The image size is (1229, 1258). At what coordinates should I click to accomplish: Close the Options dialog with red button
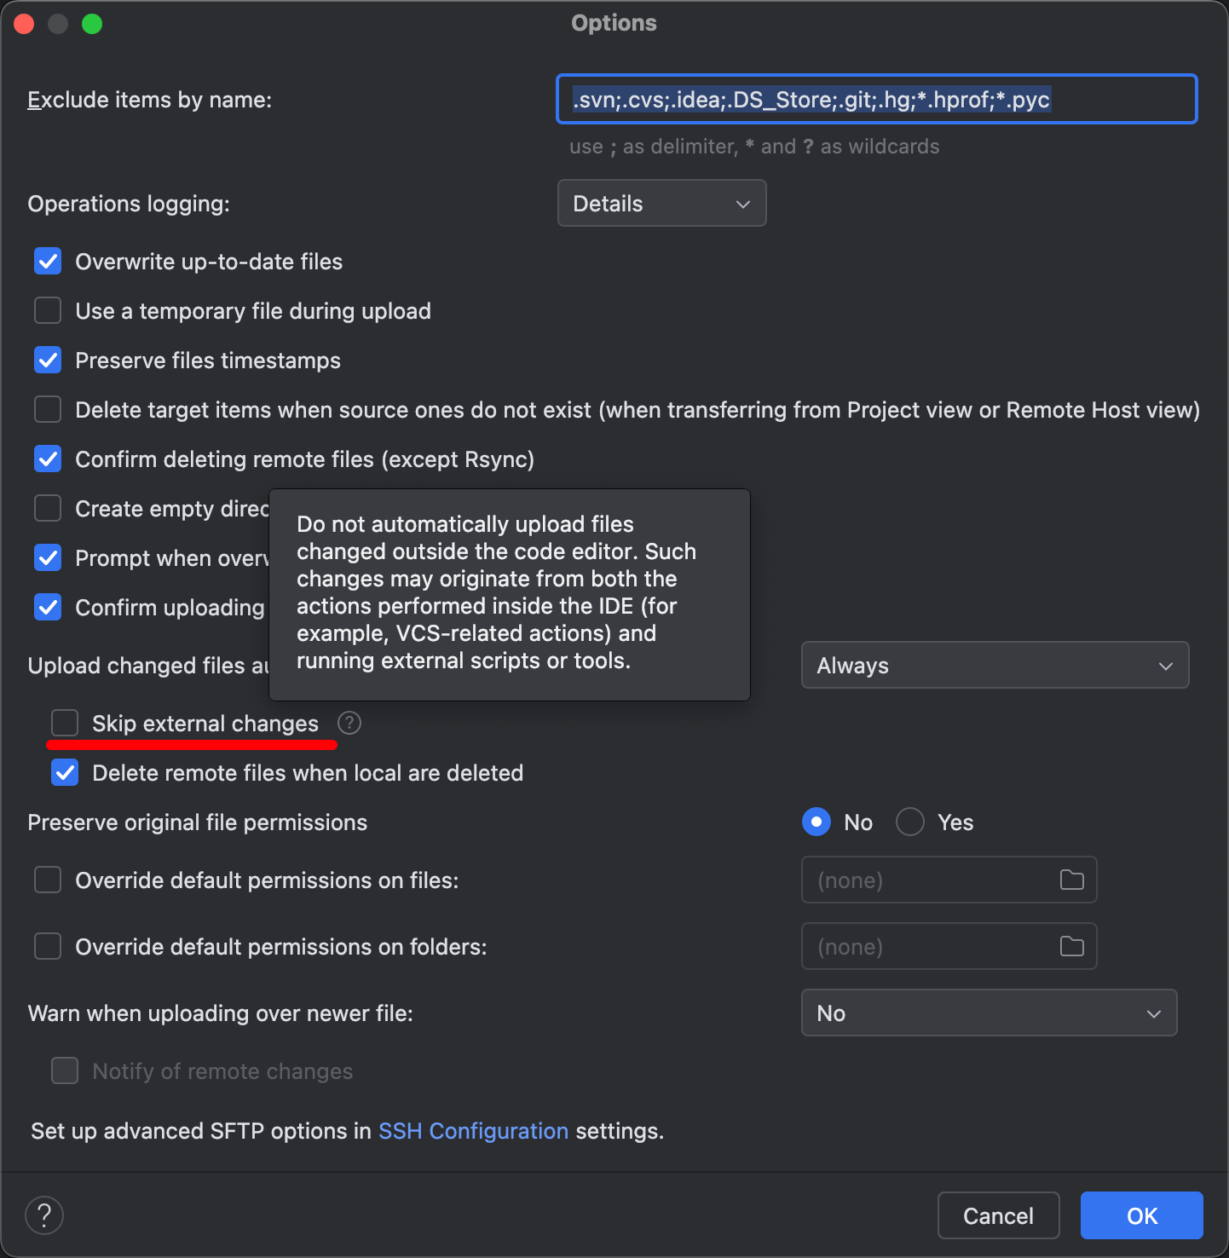[x=24, y=24]
